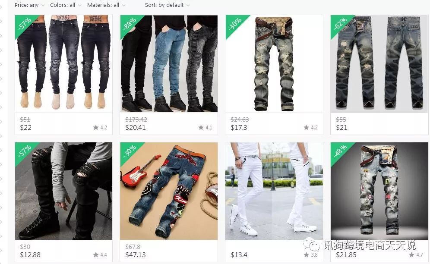Click the $12.88 price text

point(30,255)
